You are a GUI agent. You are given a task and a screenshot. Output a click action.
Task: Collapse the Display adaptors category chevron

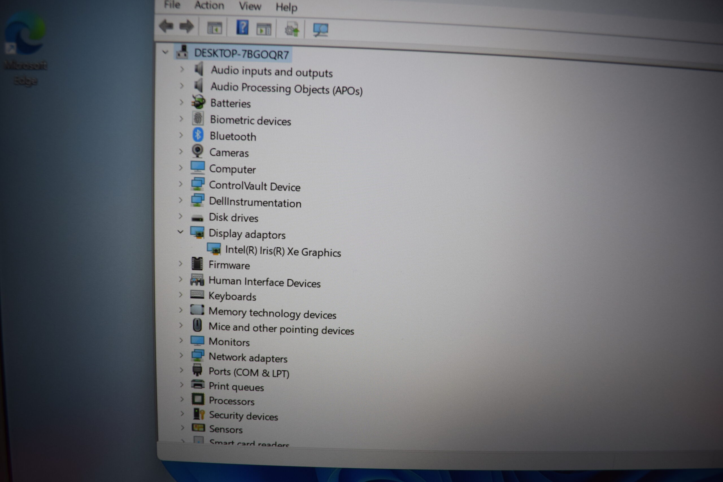180,232
